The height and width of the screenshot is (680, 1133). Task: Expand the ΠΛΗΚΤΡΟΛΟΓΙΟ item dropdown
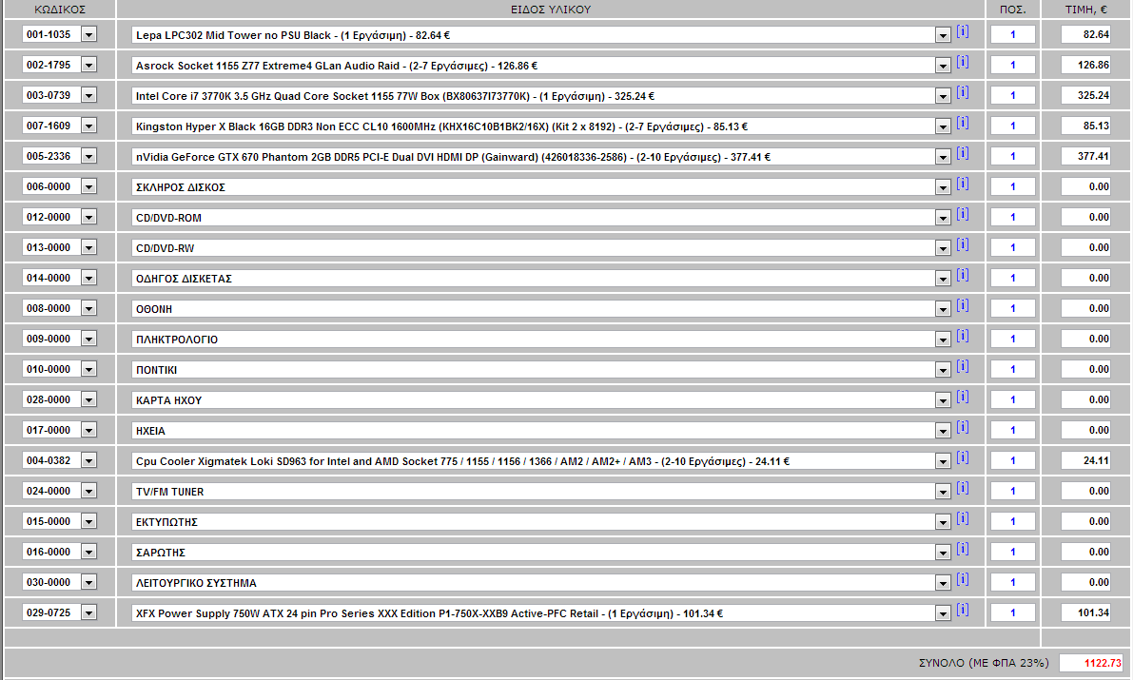(x=942, y=340)
